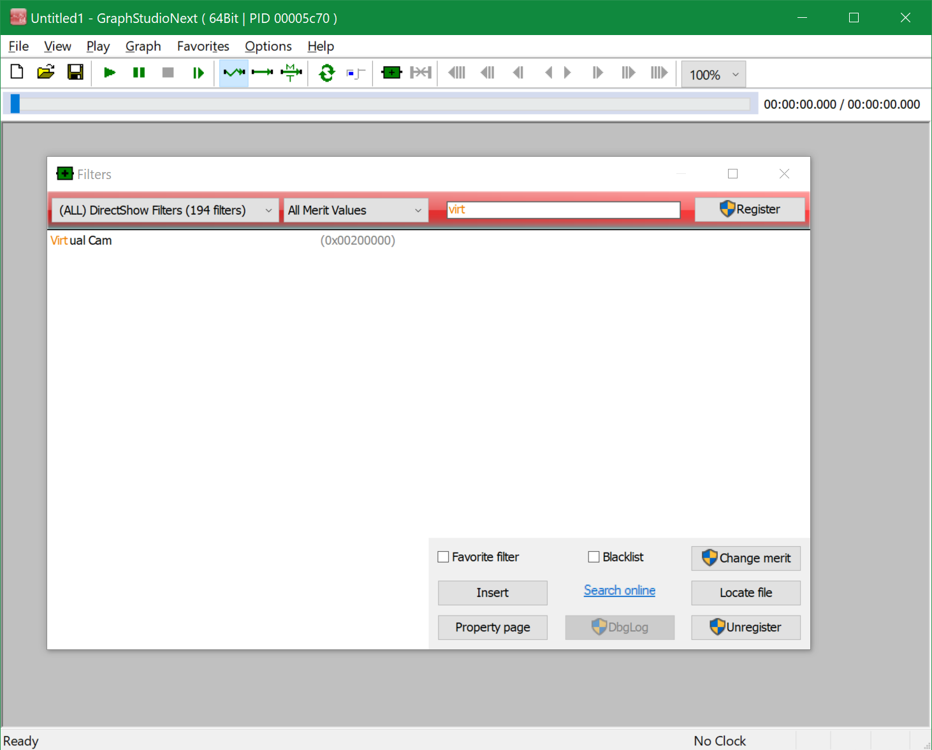
Task: Close the Filters dialog
Action: point(784,174)
